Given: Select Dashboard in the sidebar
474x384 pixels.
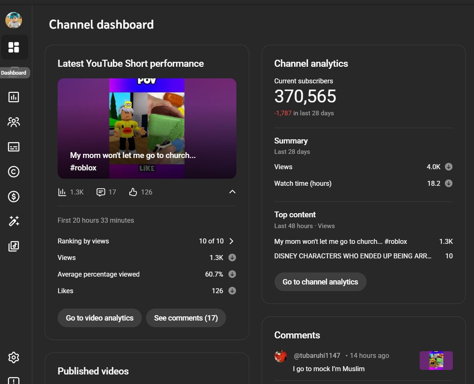Looking at the screenshot, I should click(x=15, y=47).
